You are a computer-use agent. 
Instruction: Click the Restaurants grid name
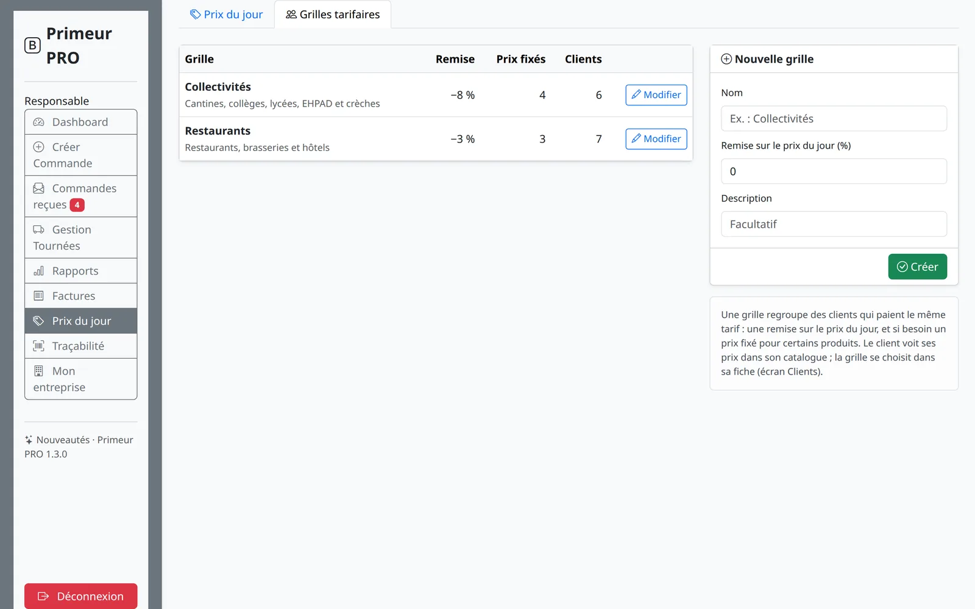[x=218, y=131]
